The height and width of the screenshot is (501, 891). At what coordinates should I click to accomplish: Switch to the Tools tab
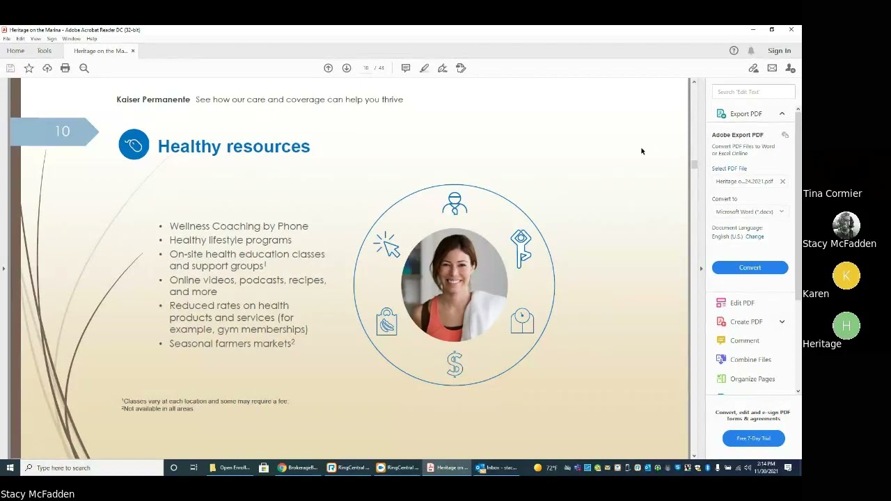pos(44,51)
